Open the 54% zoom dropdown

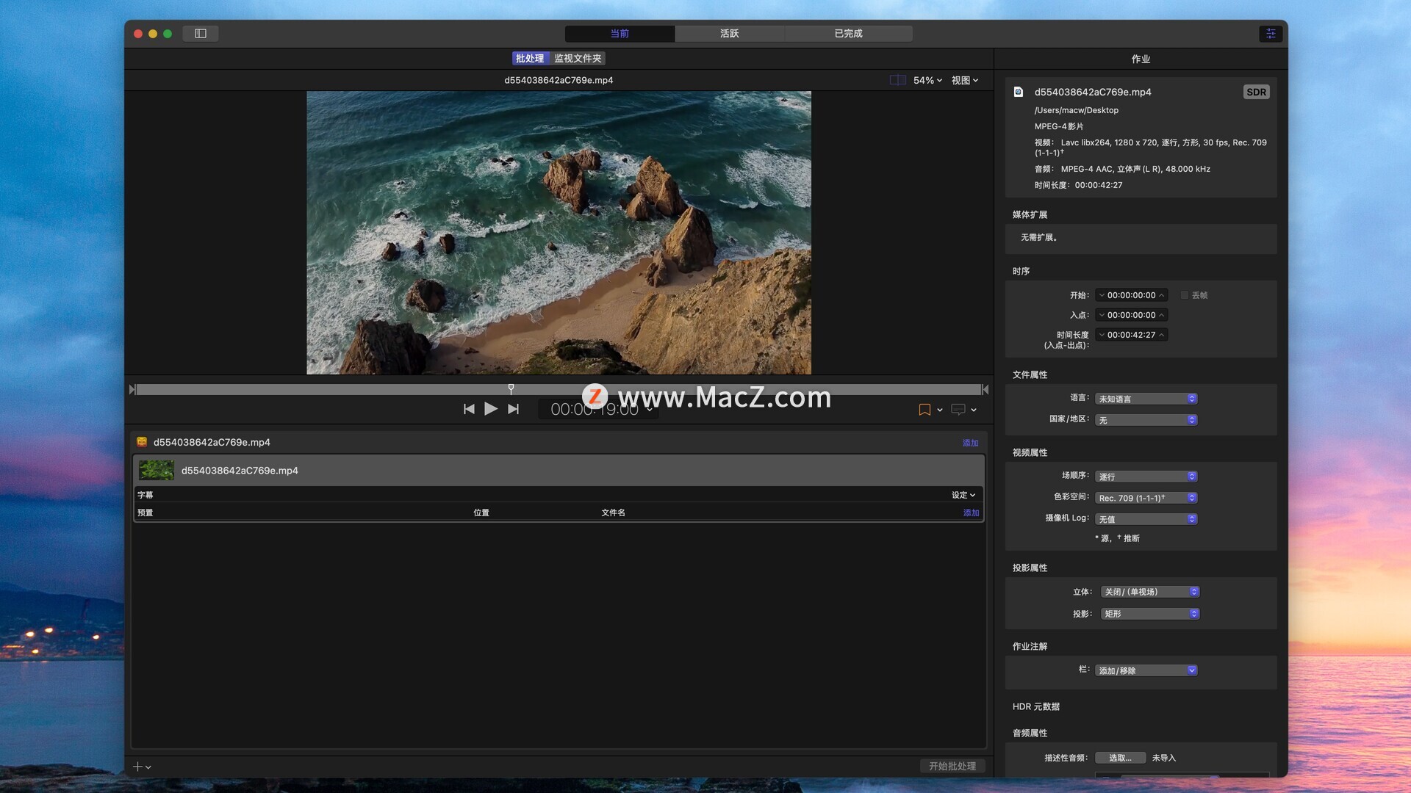[x=927, y=80]
